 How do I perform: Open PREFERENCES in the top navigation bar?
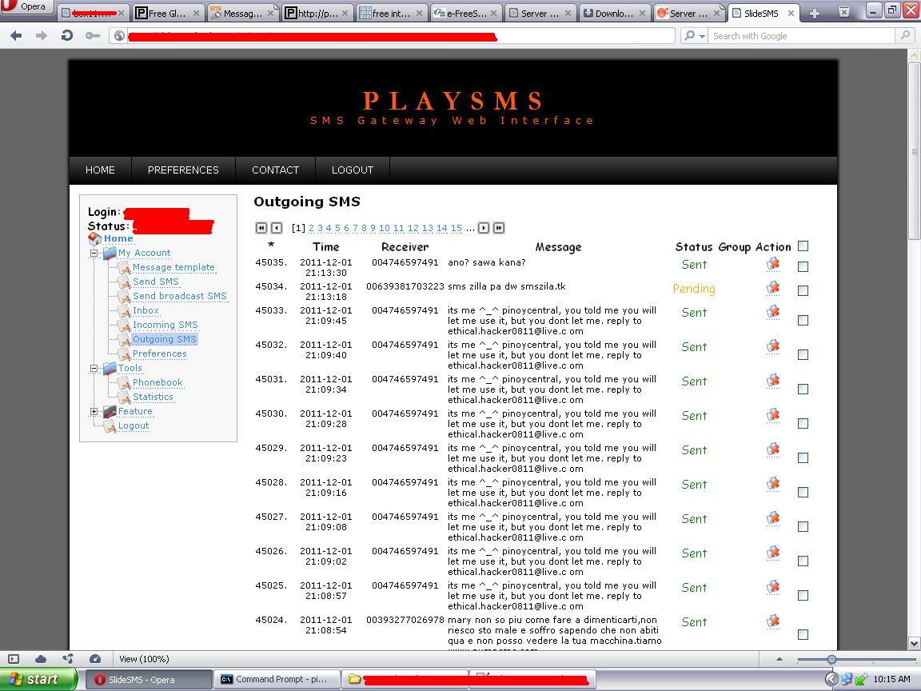pos(183,170)
